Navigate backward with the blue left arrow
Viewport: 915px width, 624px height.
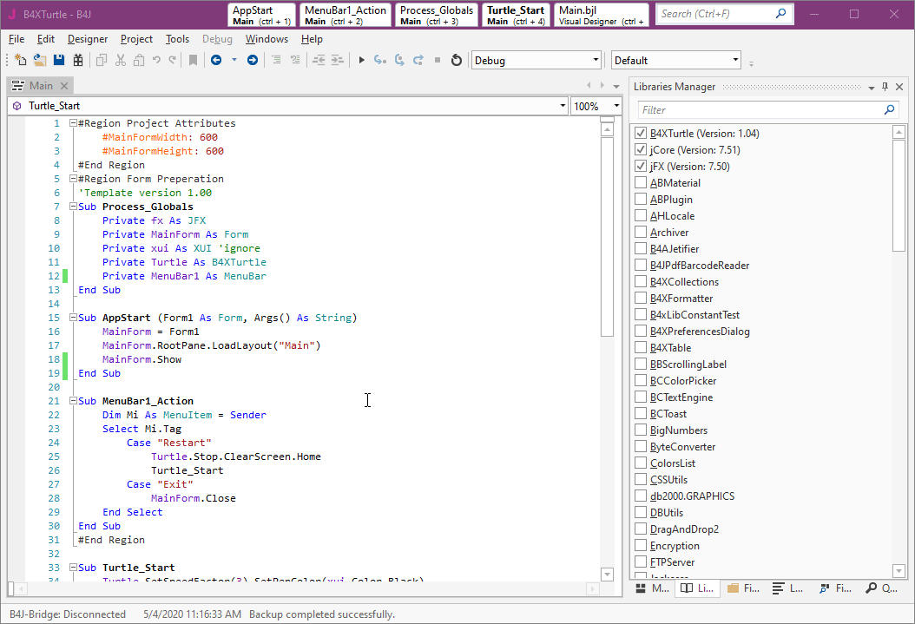(x=216, y=60)
